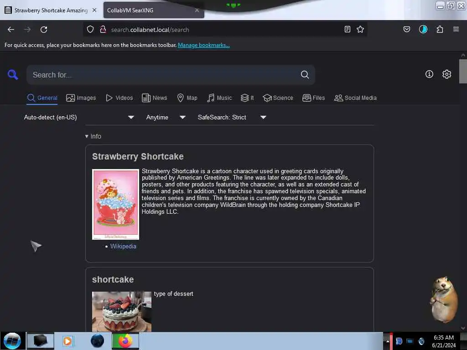Open the Map category
The width and height of the screenshot is (467, 350).
pyautogui.click(x=187, y=98)
